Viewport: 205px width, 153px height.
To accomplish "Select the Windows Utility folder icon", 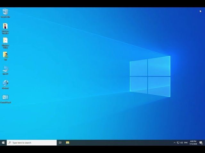I will click(x=5, y=43).
